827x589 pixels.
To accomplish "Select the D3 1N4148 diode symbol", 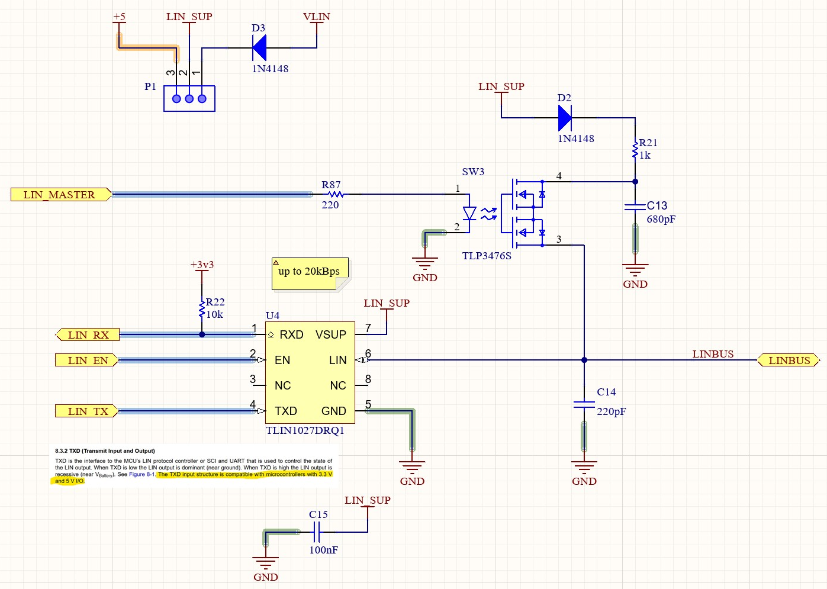I will click(259, 48).
